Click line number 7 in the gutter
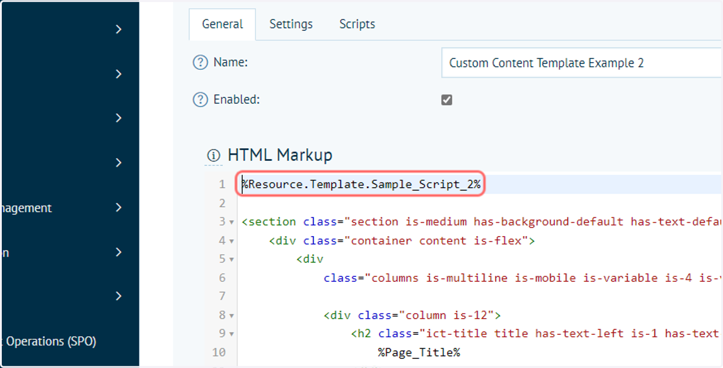Screen dimensions: 723x368 [x=222, y=296]
